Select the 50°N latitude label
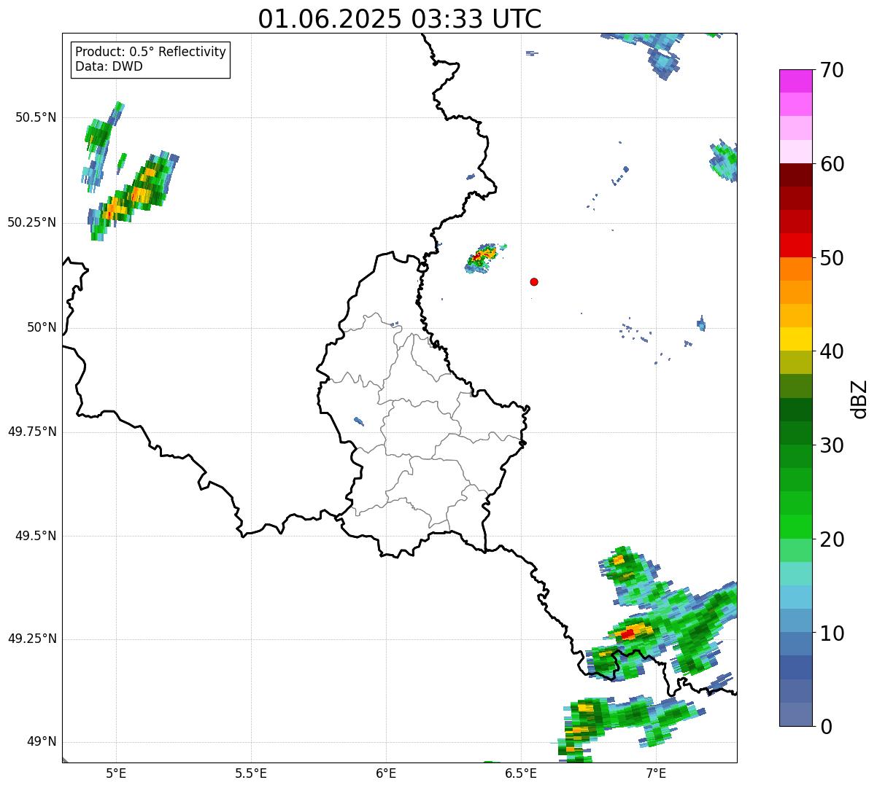Viewport: 877px width, 788px height. tap(42, 327)
